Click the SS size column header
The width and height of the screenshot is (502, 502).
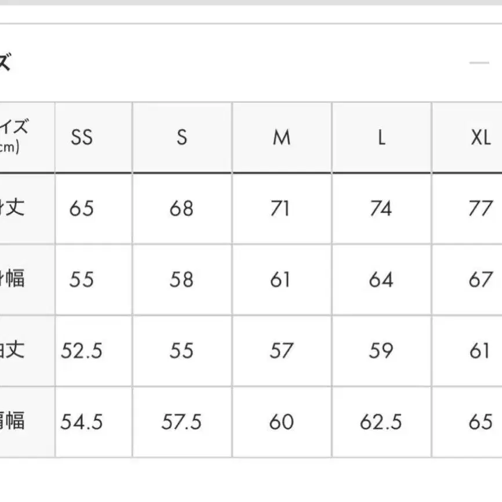click(x=82, y=138)
